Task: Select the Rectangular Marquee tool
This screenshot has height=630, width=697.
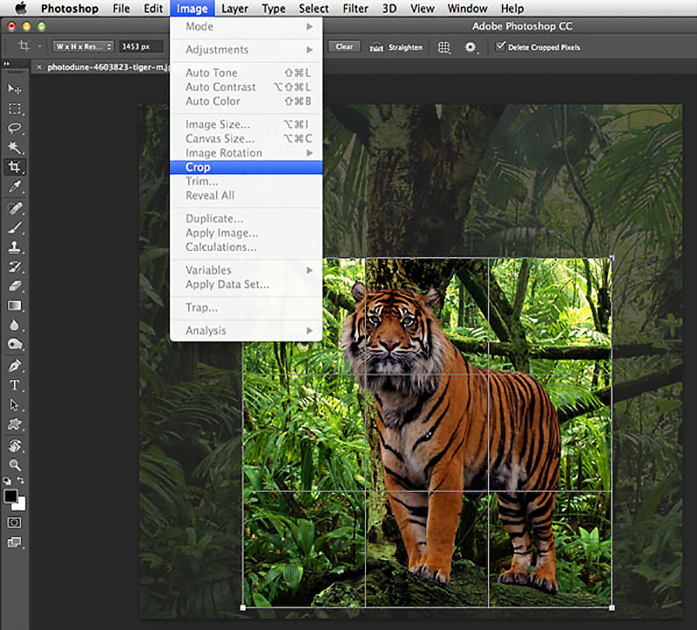Action: (14, 109)
